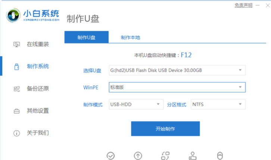Open the 分区格式 NTFS dropdown
Screen dimensions: 271x160
(x=240, y=105)
